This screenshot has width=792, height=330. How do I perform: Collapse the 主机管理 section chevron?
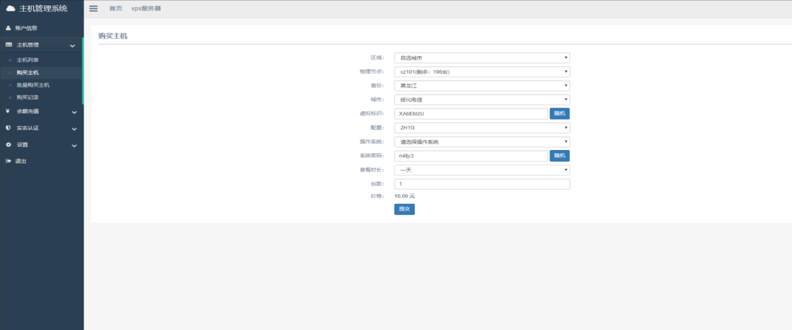click(73, 46)
